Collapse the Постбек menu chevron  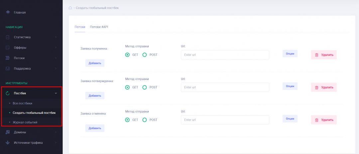(56, 93)
